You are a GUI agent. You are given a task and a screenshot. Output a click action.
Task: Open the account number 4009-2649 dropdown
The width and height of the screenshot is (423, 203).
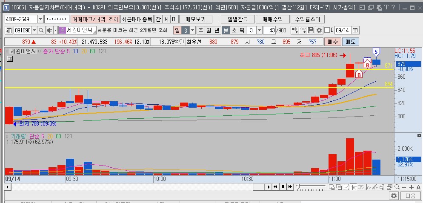(40, 19)
